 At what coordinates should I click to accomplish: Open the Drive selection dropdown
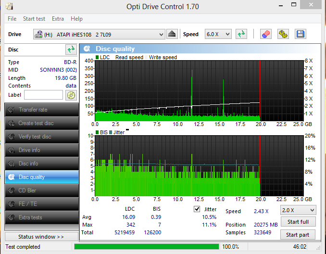click(99, 34)
